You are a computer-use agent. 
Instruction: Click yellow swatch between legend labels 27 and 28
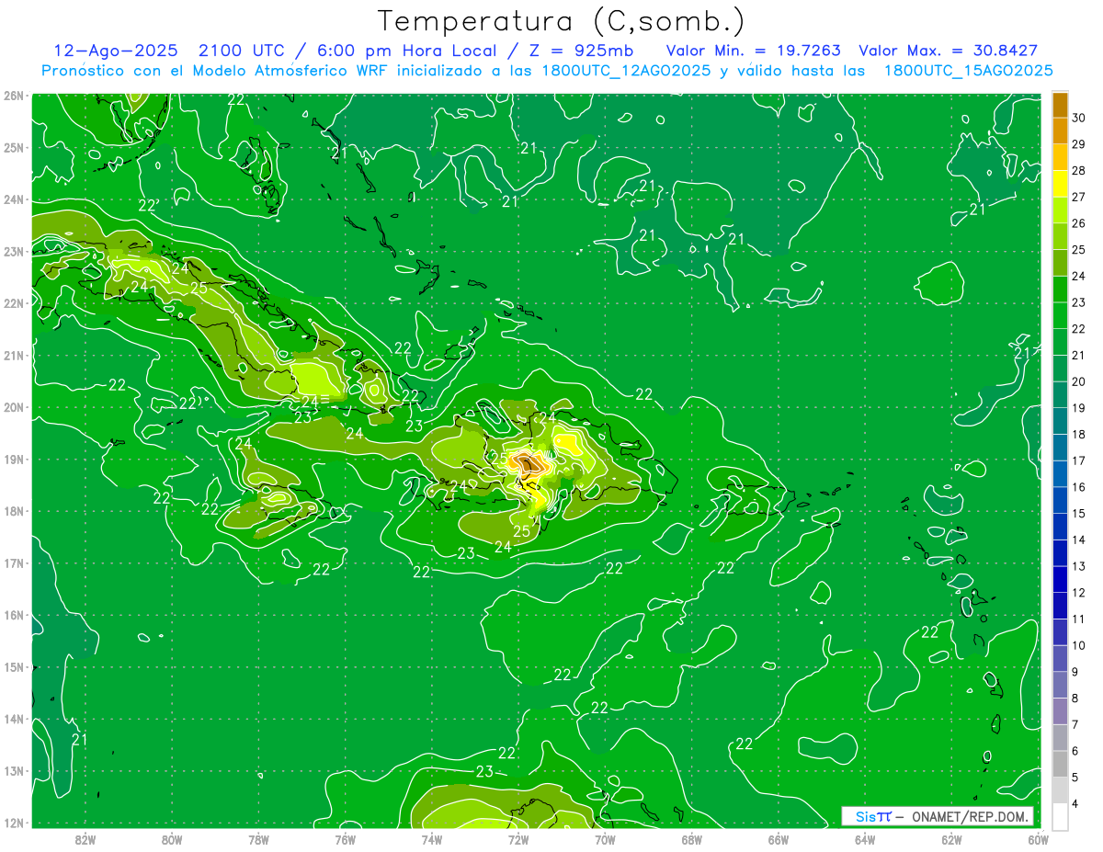pyautogui.click(x=1060, y=184)
